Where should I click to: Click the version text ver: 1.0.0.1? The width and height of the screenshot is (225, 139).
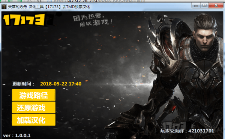pos(17,135)
